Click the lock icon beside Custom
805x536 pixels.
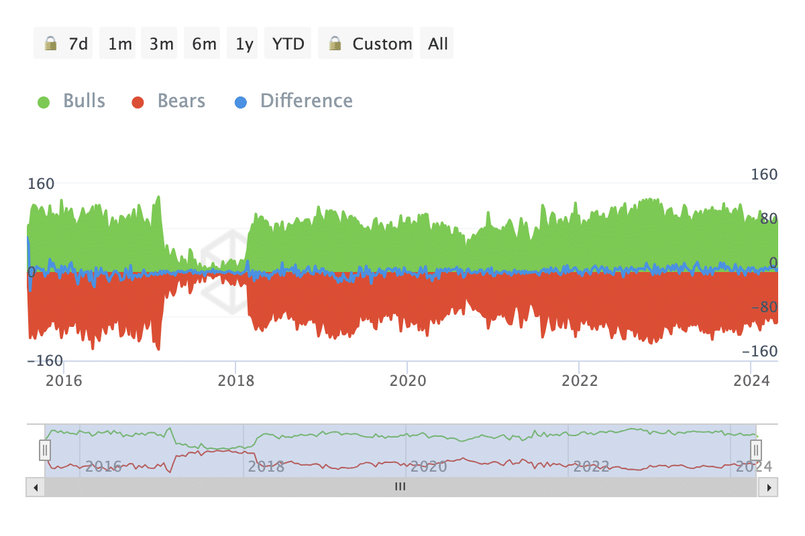(335, 44)
